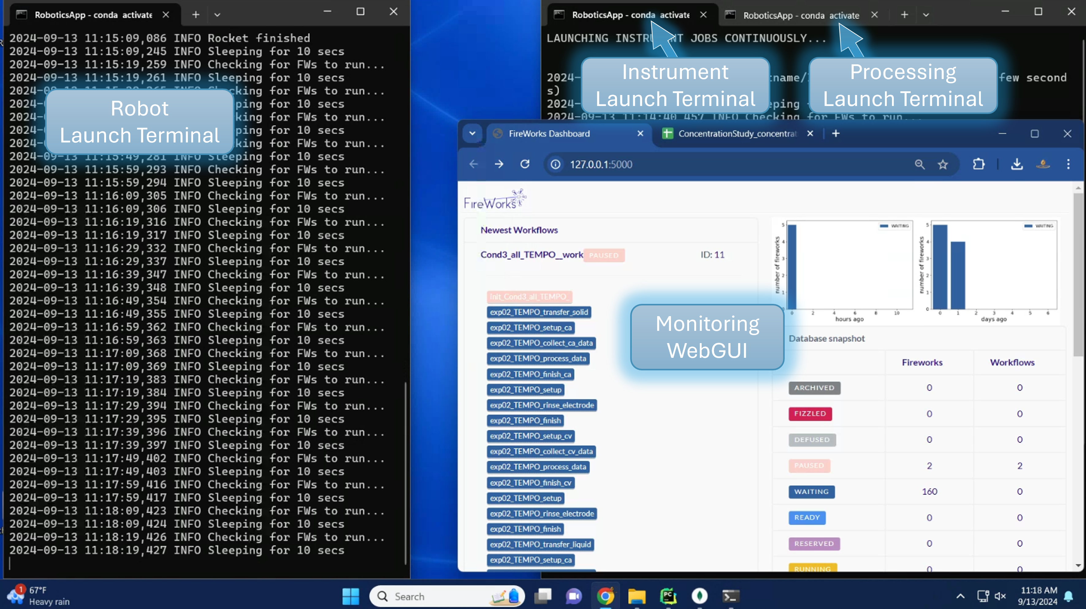1086x609 pixels.
Task: Expand the right terminal's tab dropdown chevron
Action: point(926,15)
